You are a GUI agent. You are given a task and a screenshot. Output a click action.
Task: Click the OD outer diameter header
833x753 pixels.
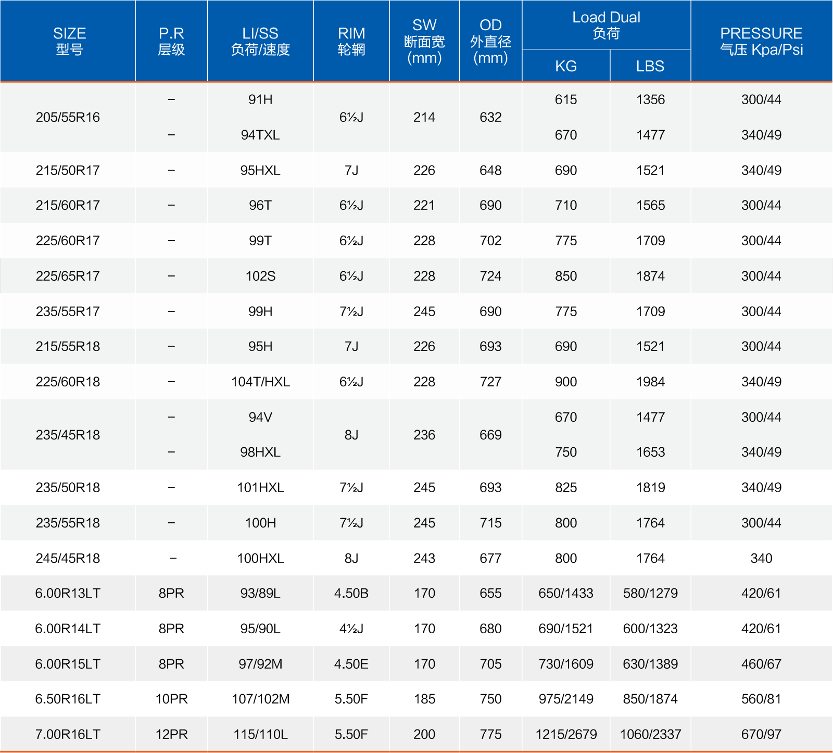click(490, 41)
